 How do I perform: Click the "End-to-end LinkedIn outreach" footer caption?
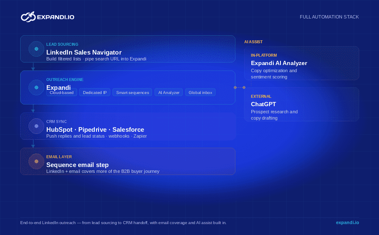point(123,223)
